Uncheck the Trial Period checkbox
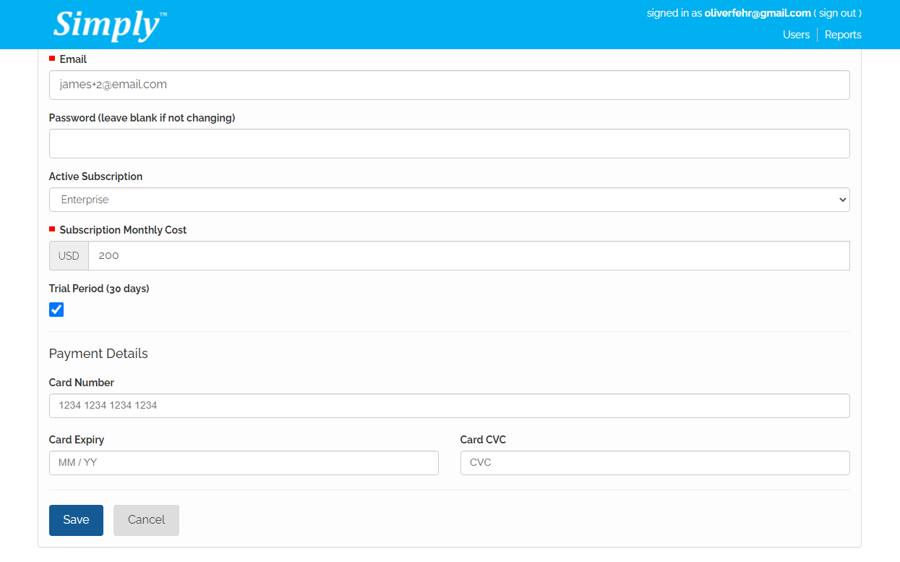The height and width of the screenshot is (562, 900). coord(56,310)
